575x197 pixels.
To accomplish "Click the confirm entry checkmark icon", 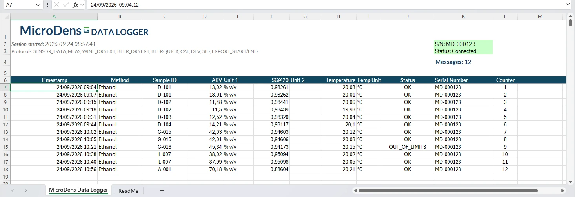I will coord(66,5).
